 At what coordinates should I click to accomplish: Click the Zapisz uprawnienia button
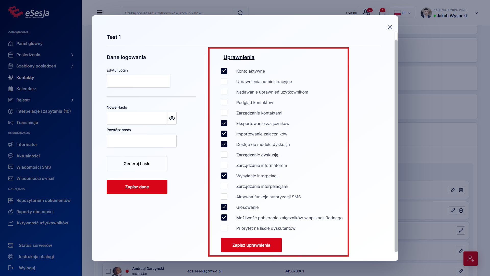251,245
